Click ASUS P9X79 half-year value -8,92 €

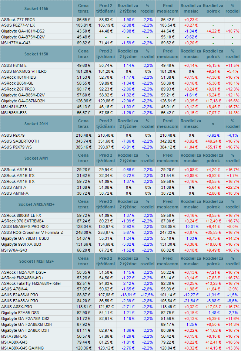point(213,135)
